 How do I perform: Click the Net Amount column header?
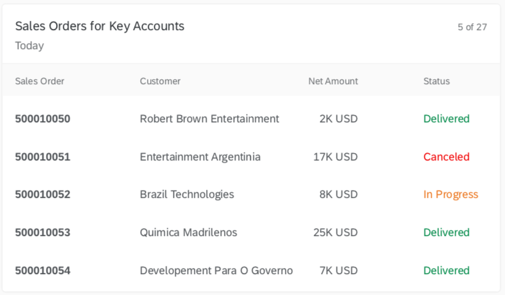pos(333,81)
